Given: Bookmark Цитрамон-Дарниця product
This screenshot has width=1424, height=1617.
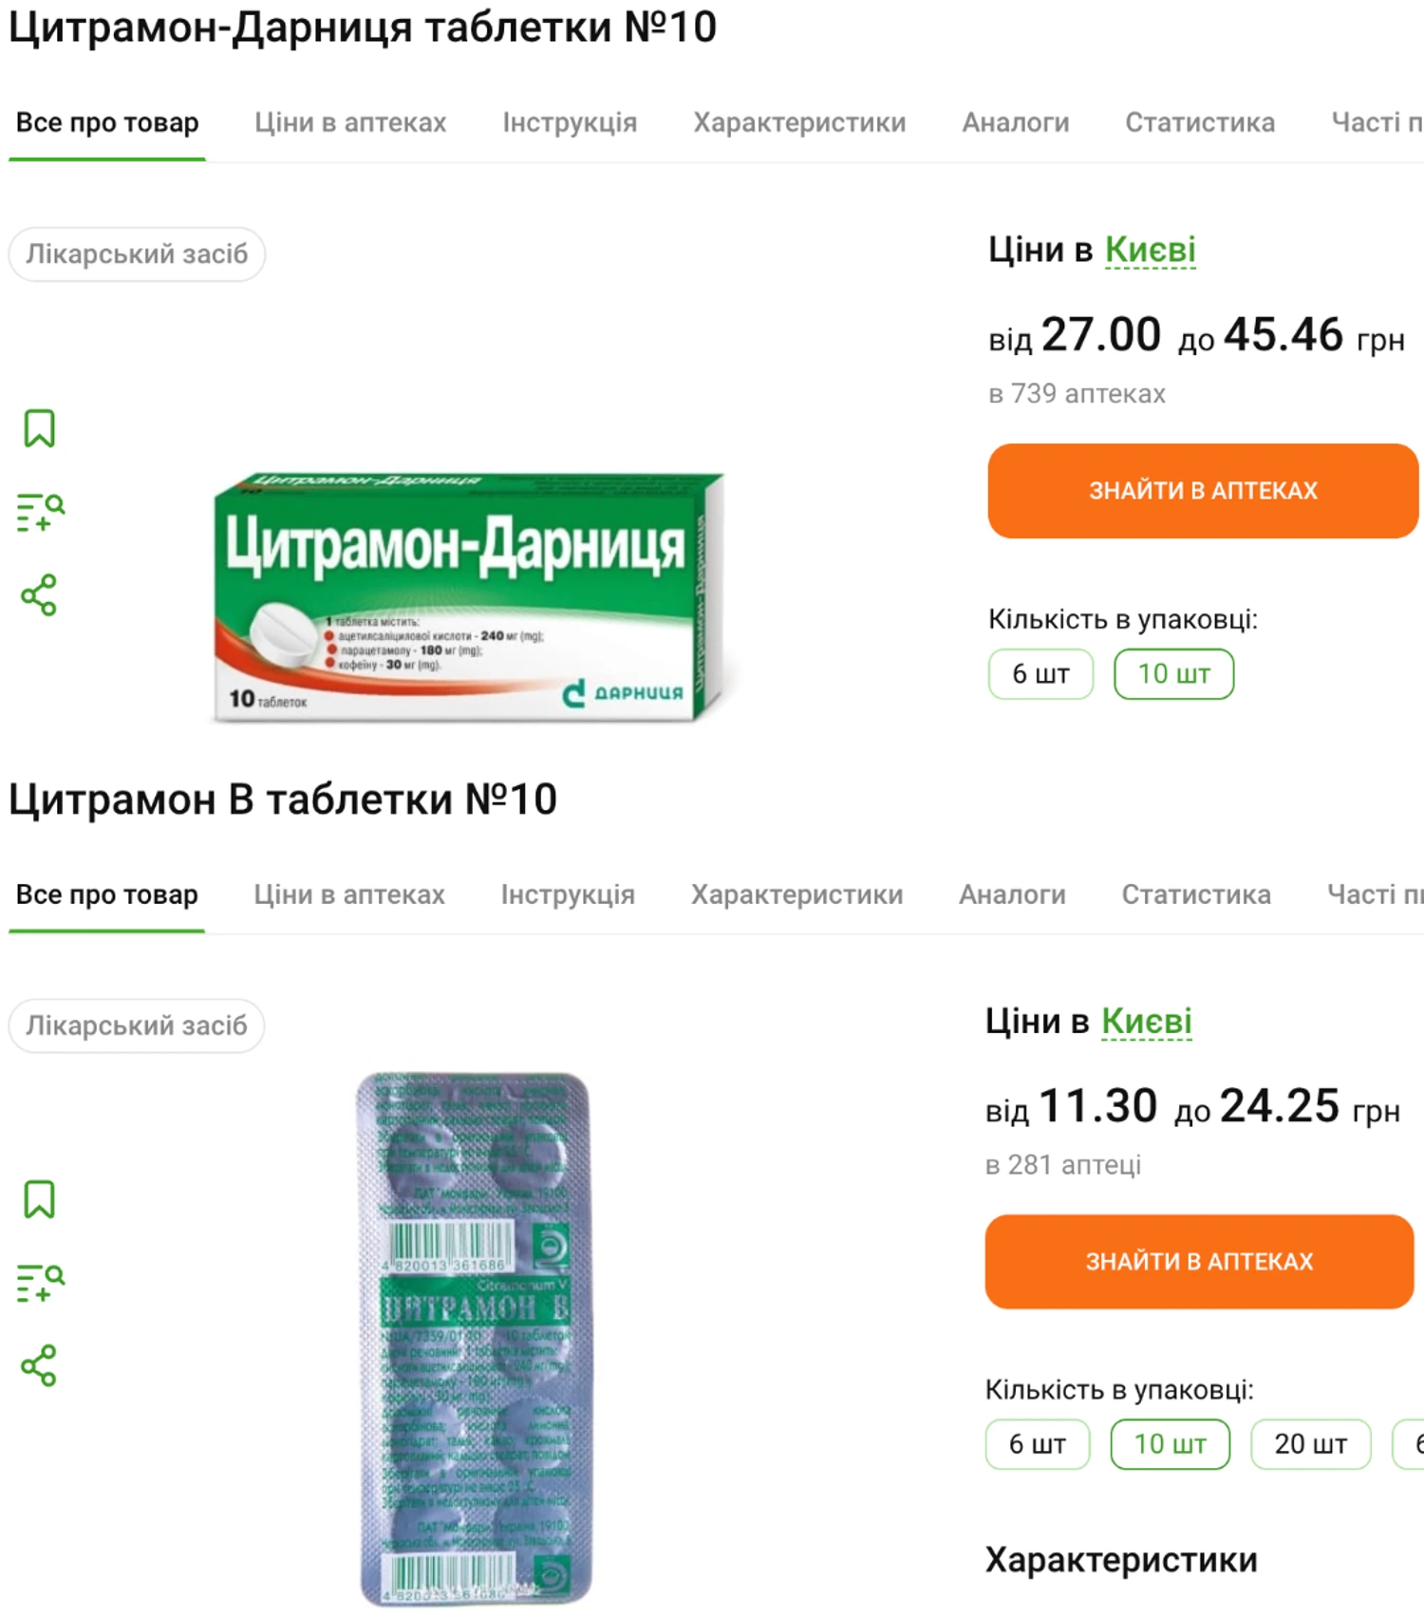Looking at the screenshot, I should (39, 428).
